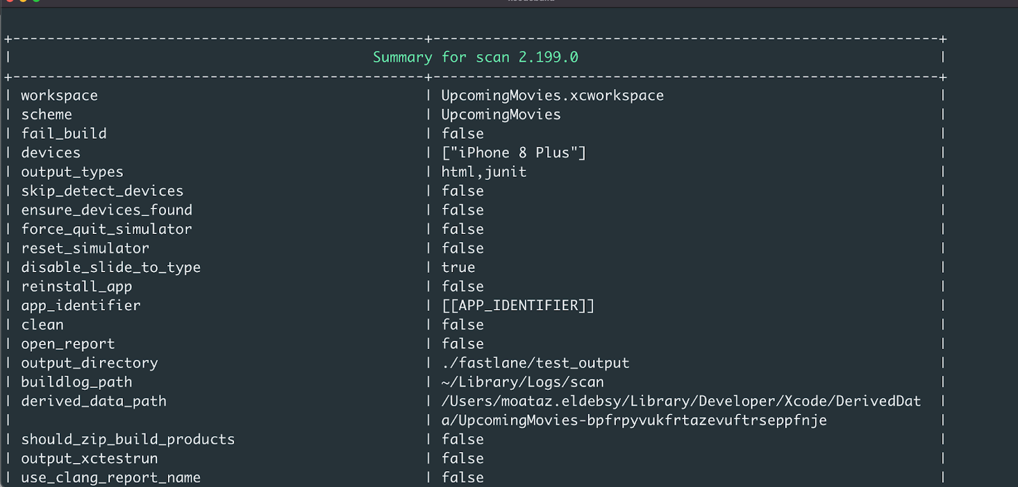Click the reinstall_app option name
1018x487 pixels.
pyautogui.click(x=76, y=287)
